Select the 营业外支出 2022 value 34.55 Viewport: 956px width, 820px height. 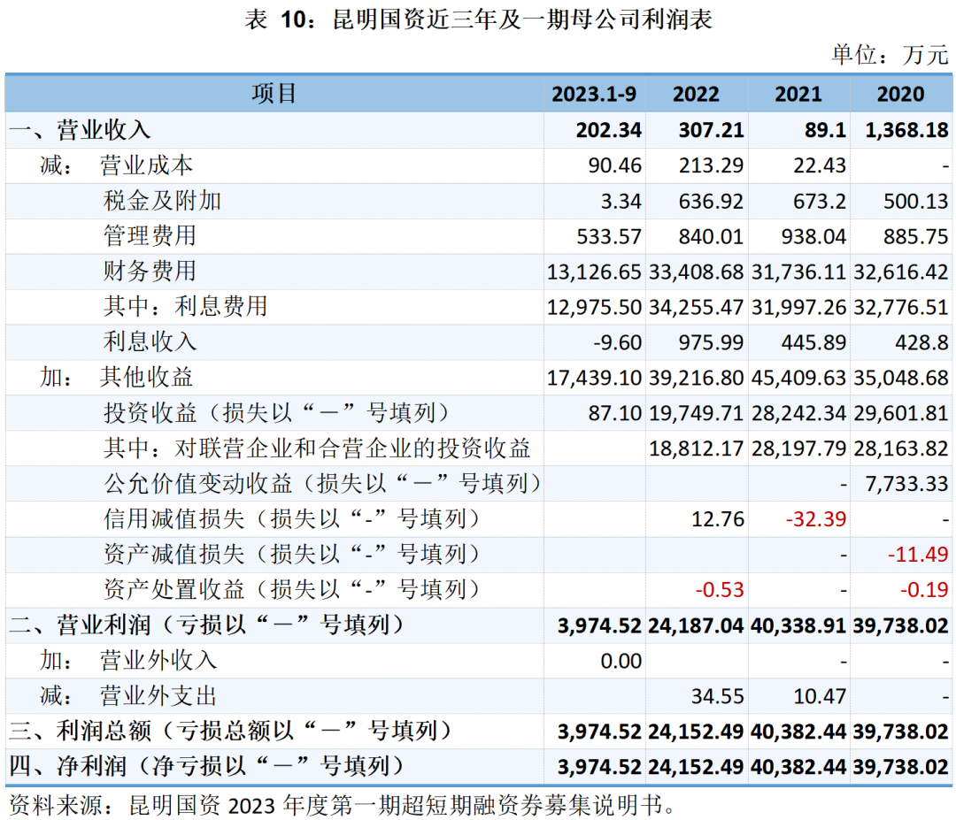click(x=717, y=696)
